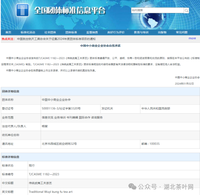Click the standard status value 现行
Screen dimensions: 200x195
click(x=32, y=166)
